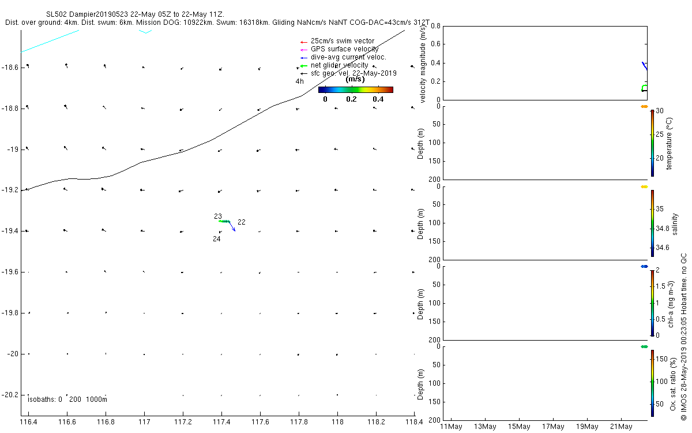Click the '34.8' salinity colorbar tick
Viewport: 692px width, 433px height.
tap(663, 229)
